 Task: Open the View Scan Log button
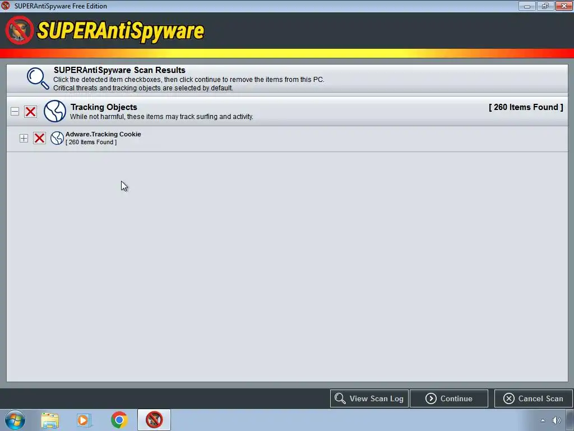369,398
